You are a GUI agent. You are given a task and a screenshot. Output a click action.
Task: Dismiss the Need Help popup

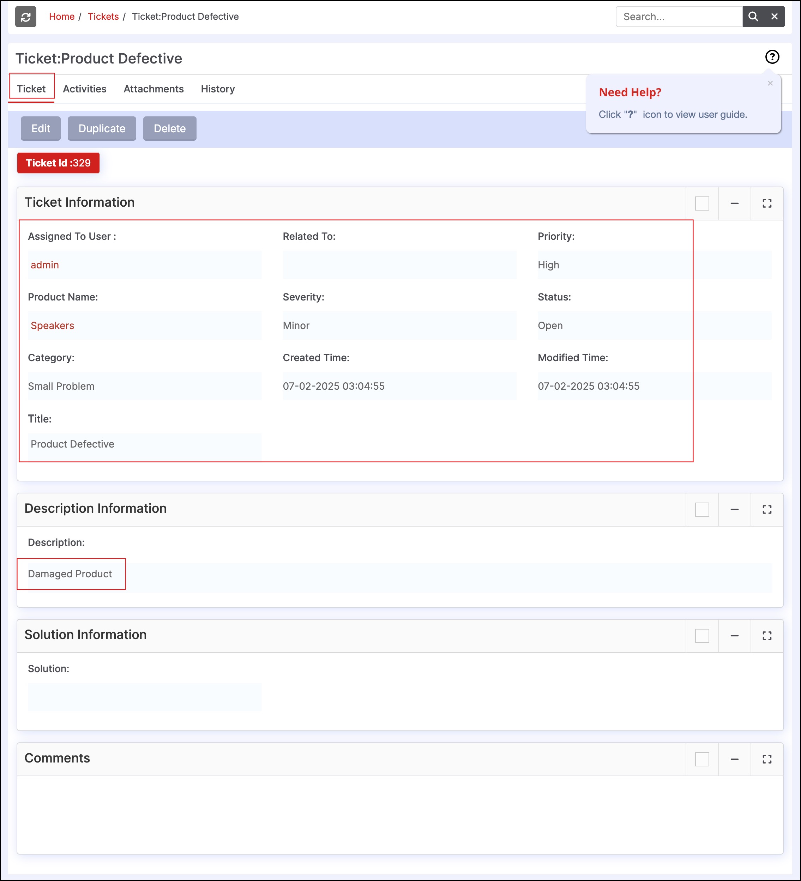coord(770,83)
